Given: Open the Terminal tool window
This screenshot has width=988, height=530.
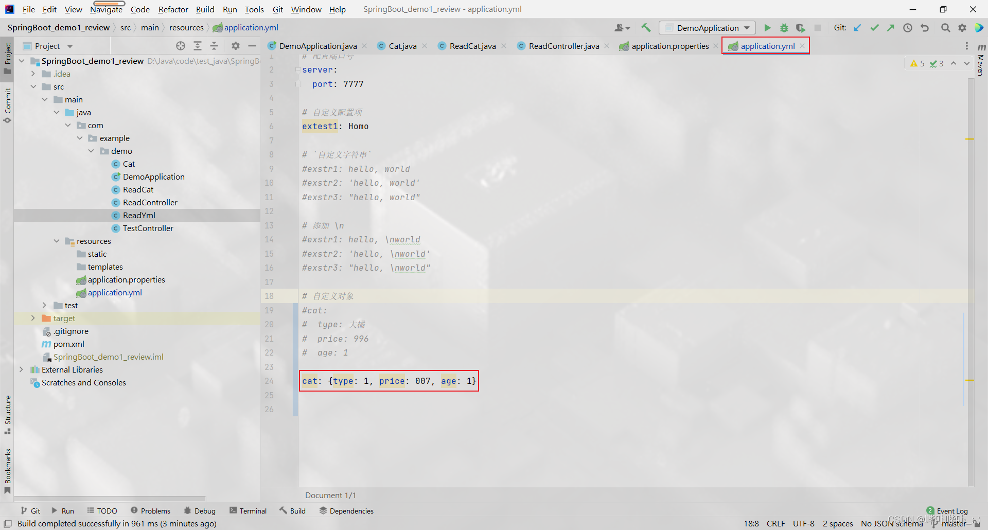Looking at the screenshot, I should tap(248, 511).
